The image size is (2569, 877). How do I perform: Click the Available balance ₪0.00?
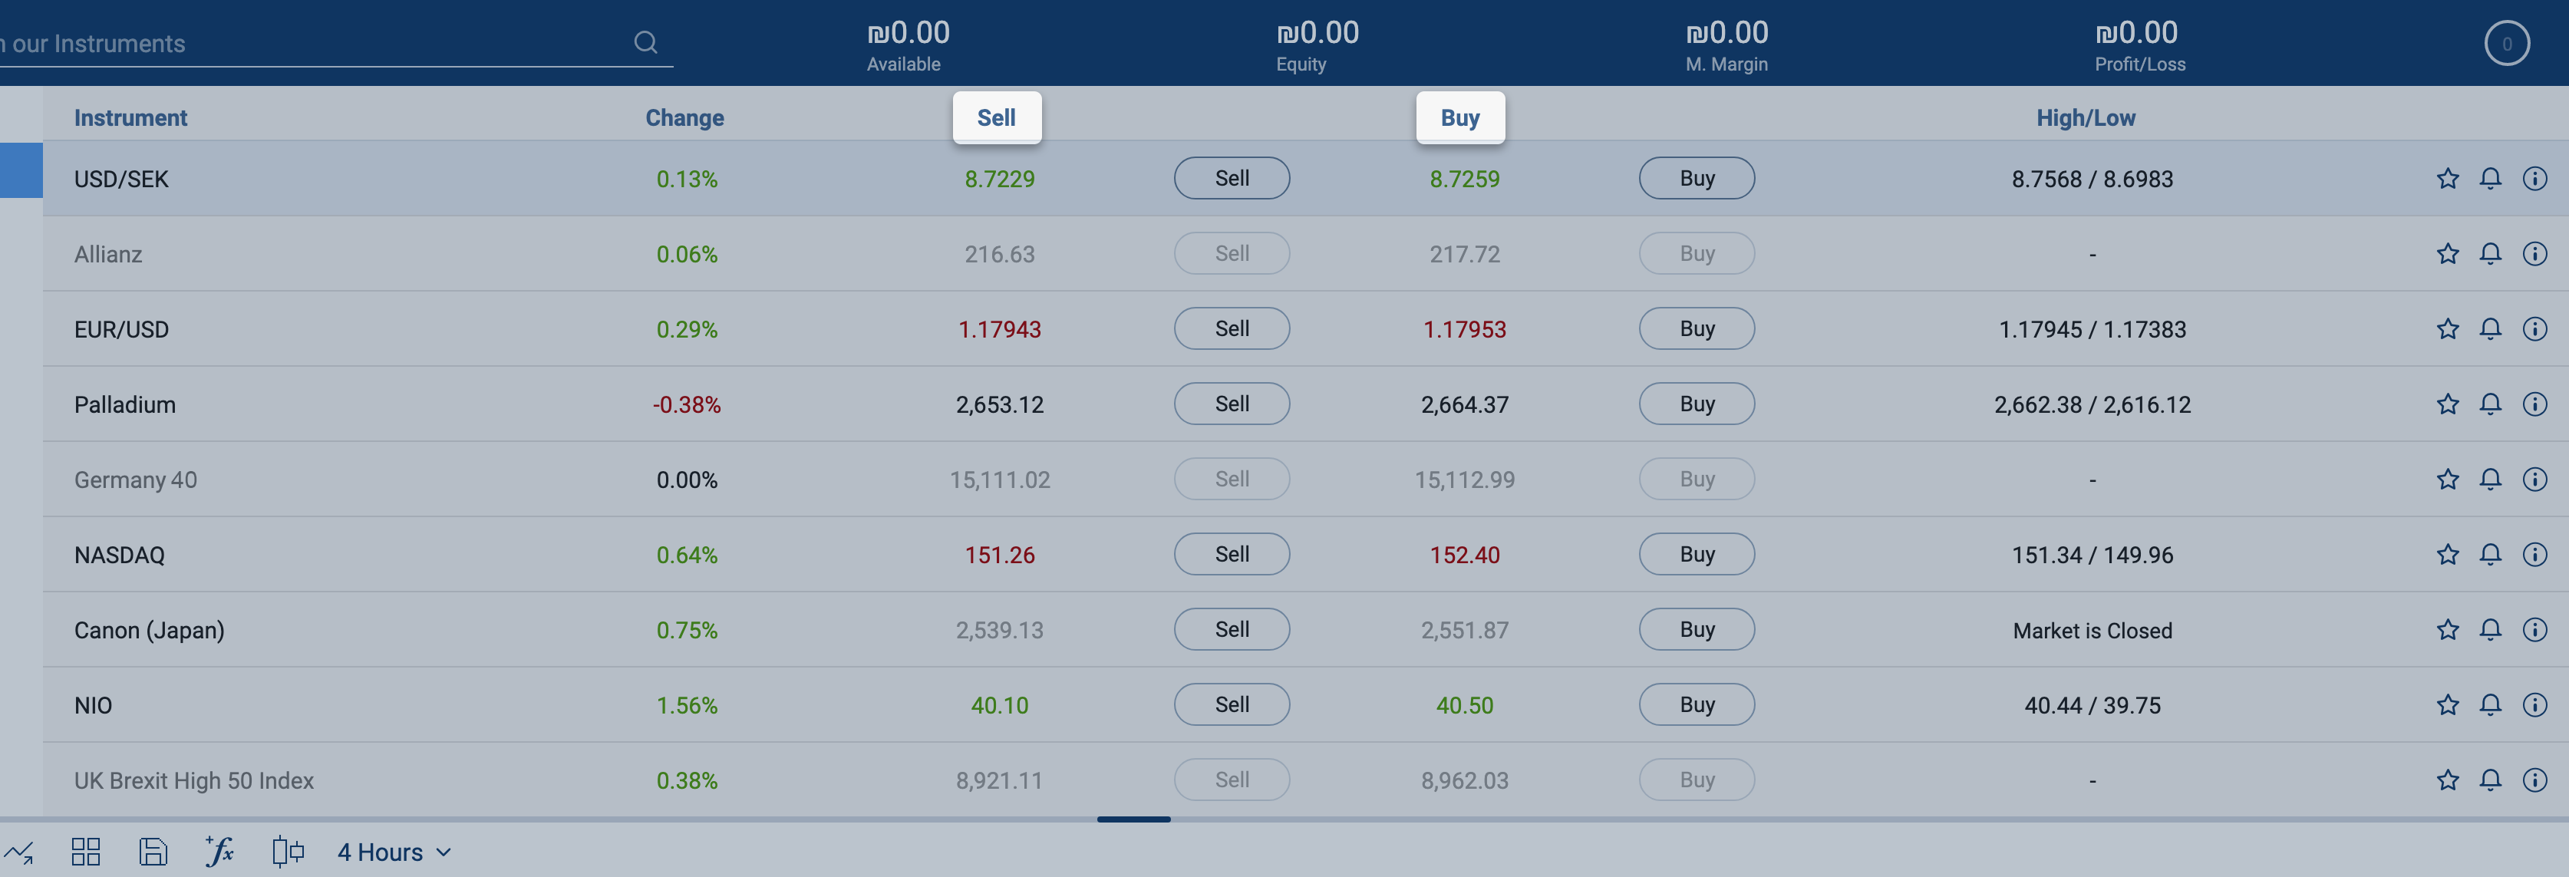pos(908,32)
